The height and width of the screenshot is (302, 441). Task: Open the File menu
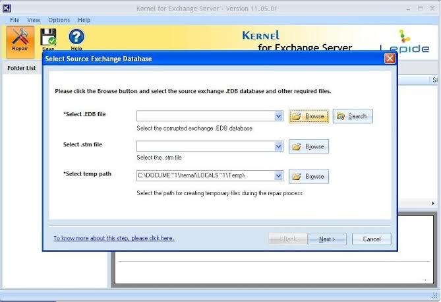click(15, 20)
